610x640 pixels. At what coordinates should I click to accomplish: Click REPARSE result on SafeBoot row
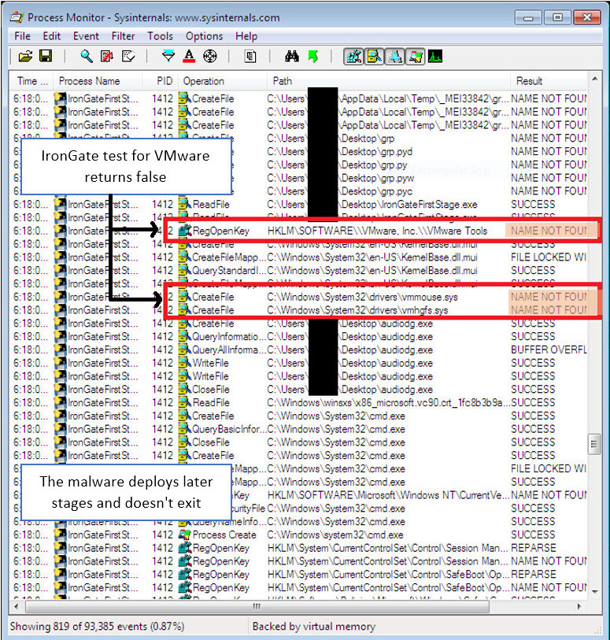point(534,575)
